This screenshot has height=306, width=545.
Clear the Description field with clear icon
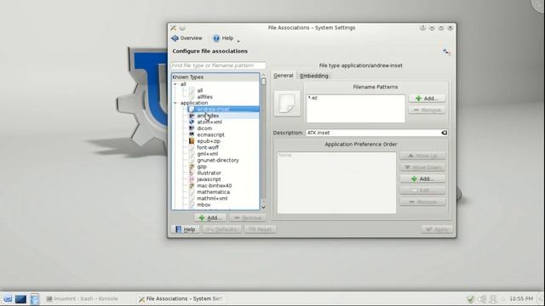(x=445, y=133)
